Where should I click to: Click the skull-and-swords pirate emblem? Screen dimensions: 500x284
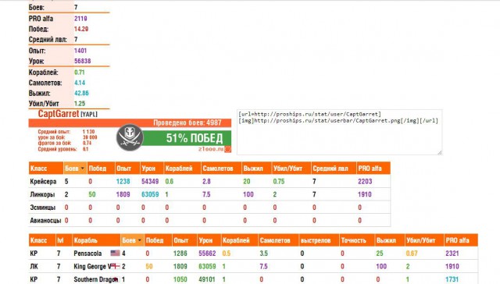point(130,137)
